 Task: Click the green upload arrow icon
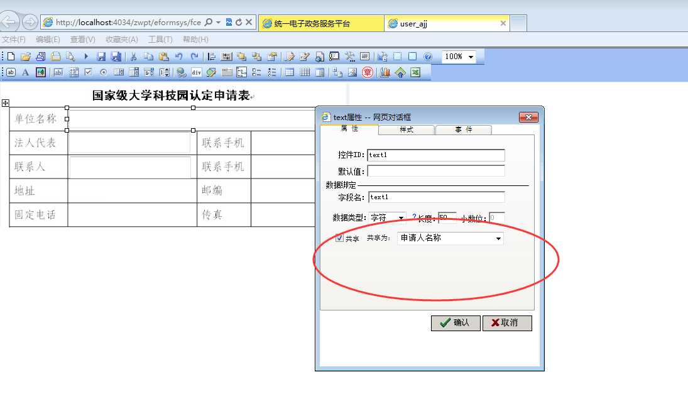[x=400, y=72]
